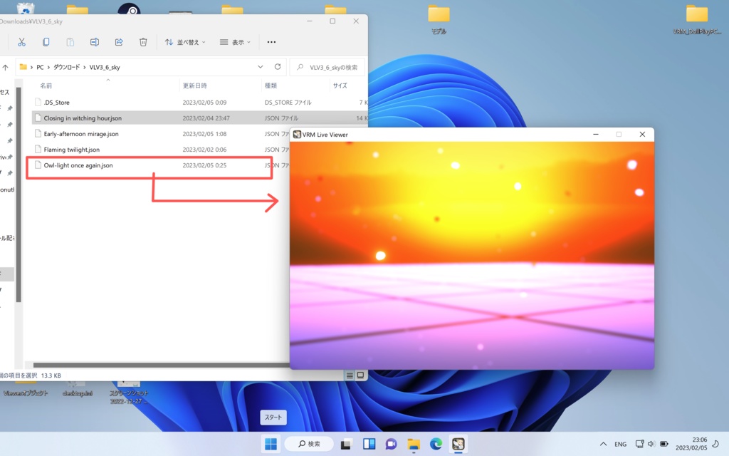Screen dimensions: 729x456
Task: Click the up-one-level arrow icon
Action: click(x=4, y=66)
